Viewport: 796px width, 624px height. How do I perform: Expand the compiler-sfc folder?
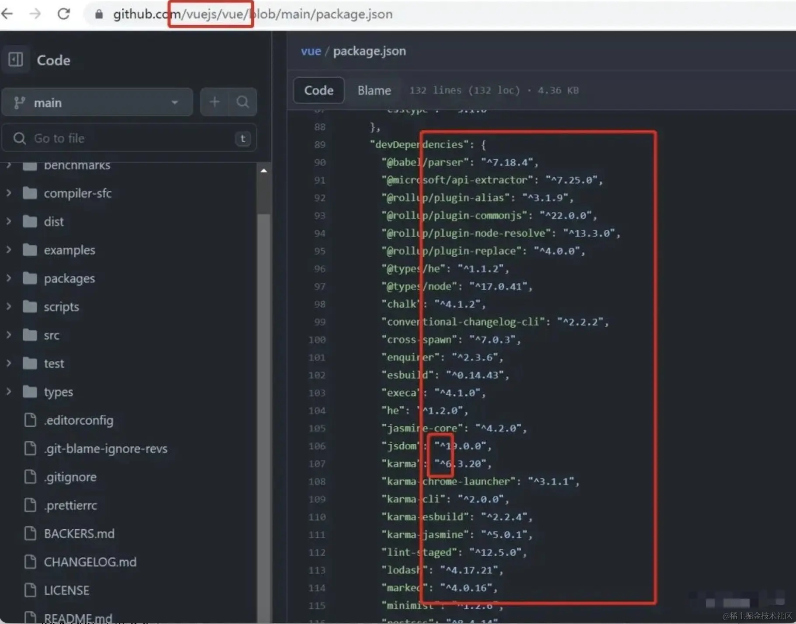coord(9,193)
